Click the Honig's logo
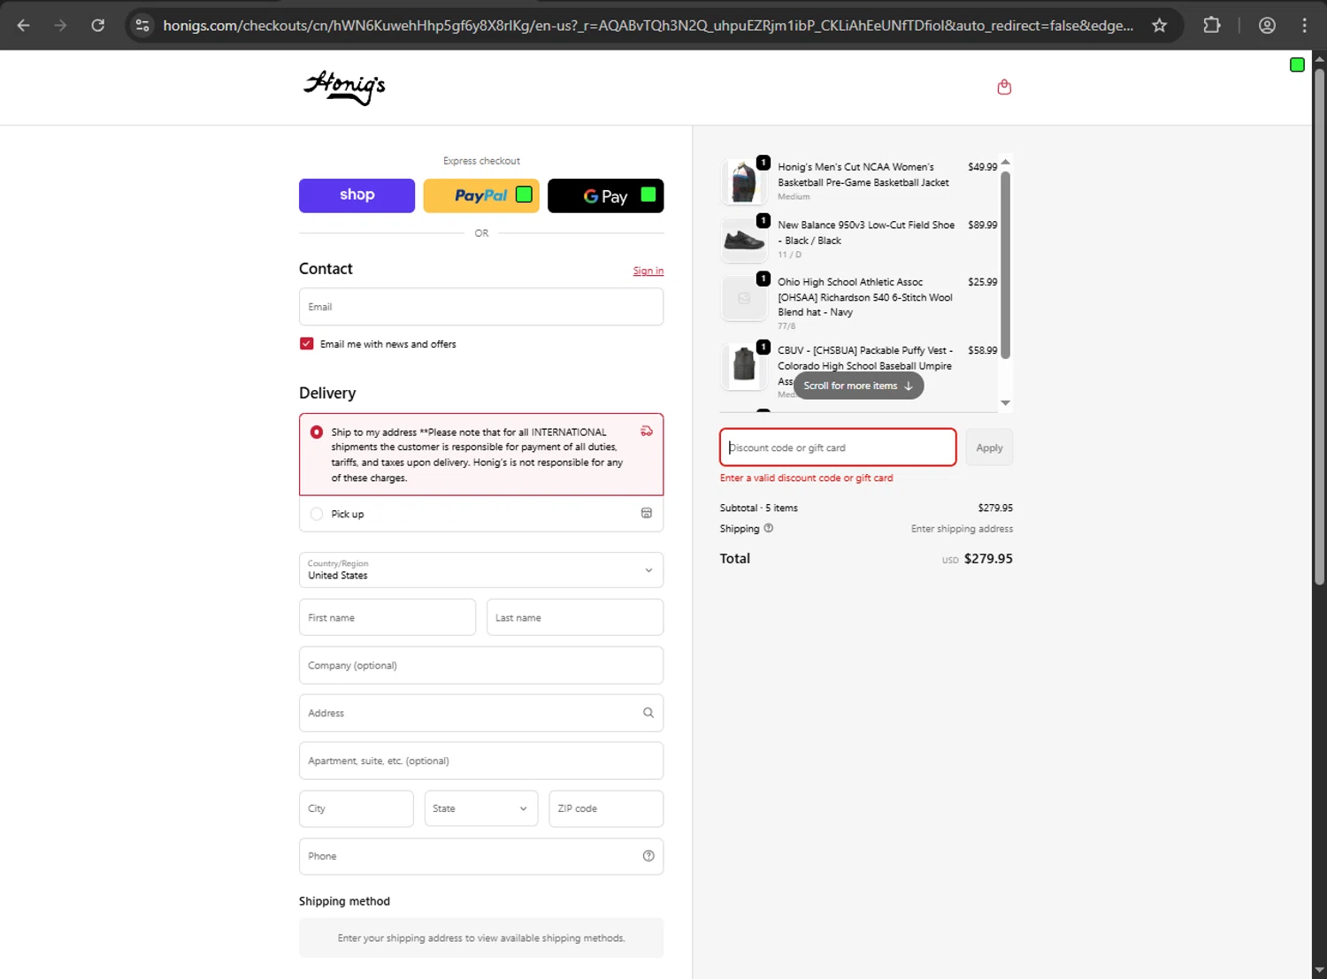This screenshot has width=1327, height=979. click(x=344, y=87)
